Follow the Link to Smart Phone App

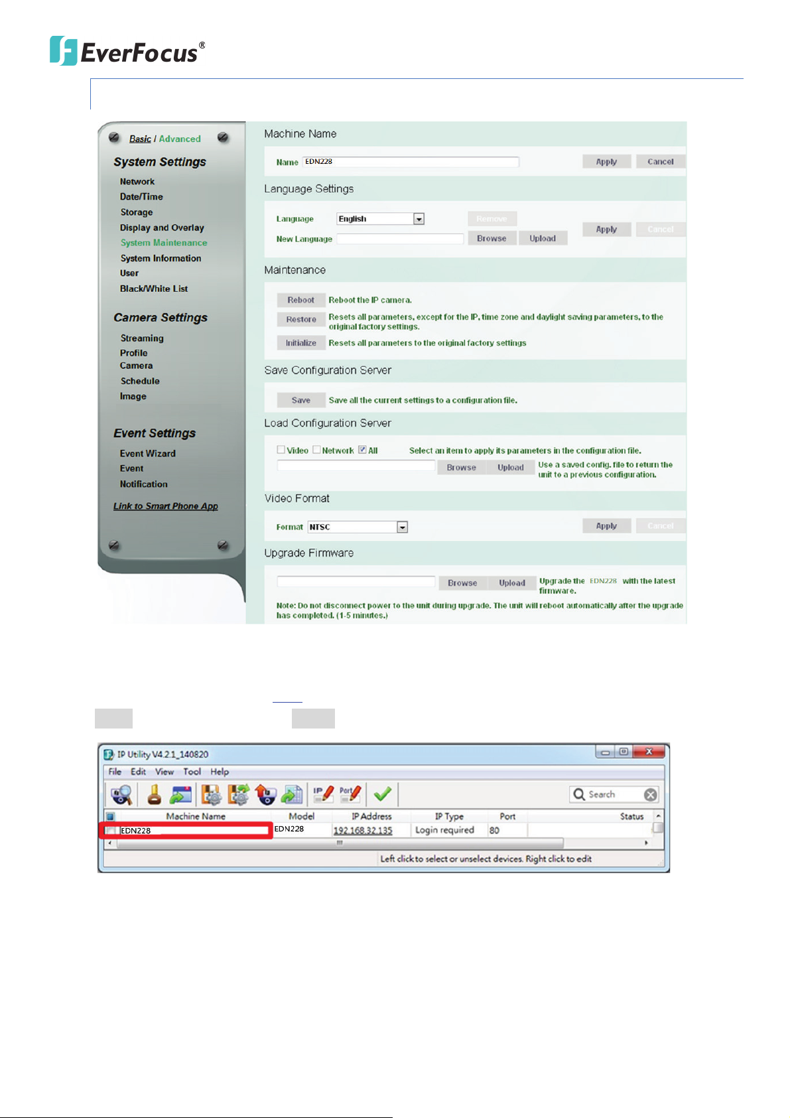click(165, 506)
